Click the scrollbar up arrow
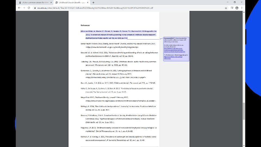The width and height of the screenshot is (261, 147). [x=244, y=12]
